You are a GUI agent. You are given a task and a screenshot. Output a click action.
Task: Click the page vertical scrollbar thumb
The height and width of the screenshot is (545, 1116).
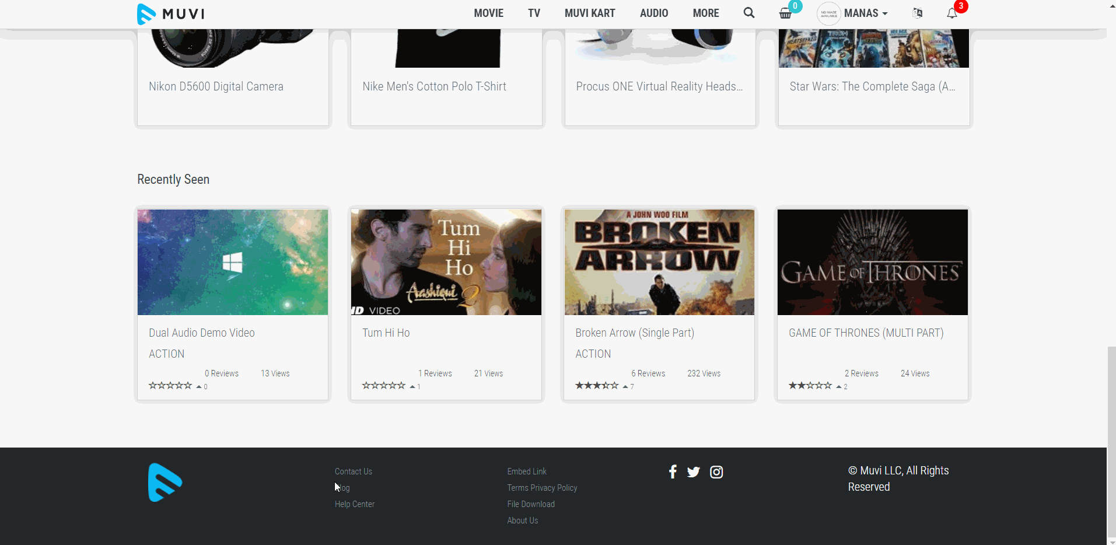tap(1111, 442)
